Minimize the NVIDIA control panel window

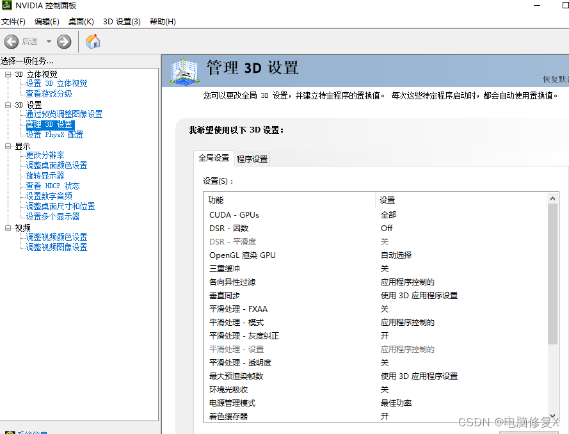click(537, 6)
